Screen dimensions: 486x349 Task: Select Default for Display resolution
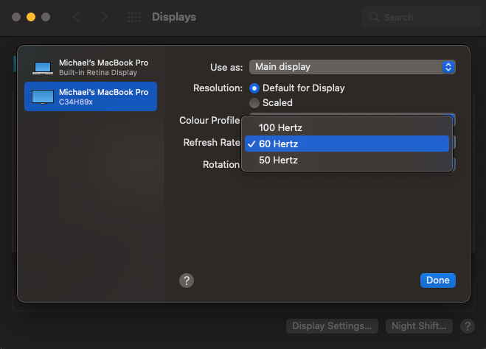pyautogui.click(x=255, y=88)
